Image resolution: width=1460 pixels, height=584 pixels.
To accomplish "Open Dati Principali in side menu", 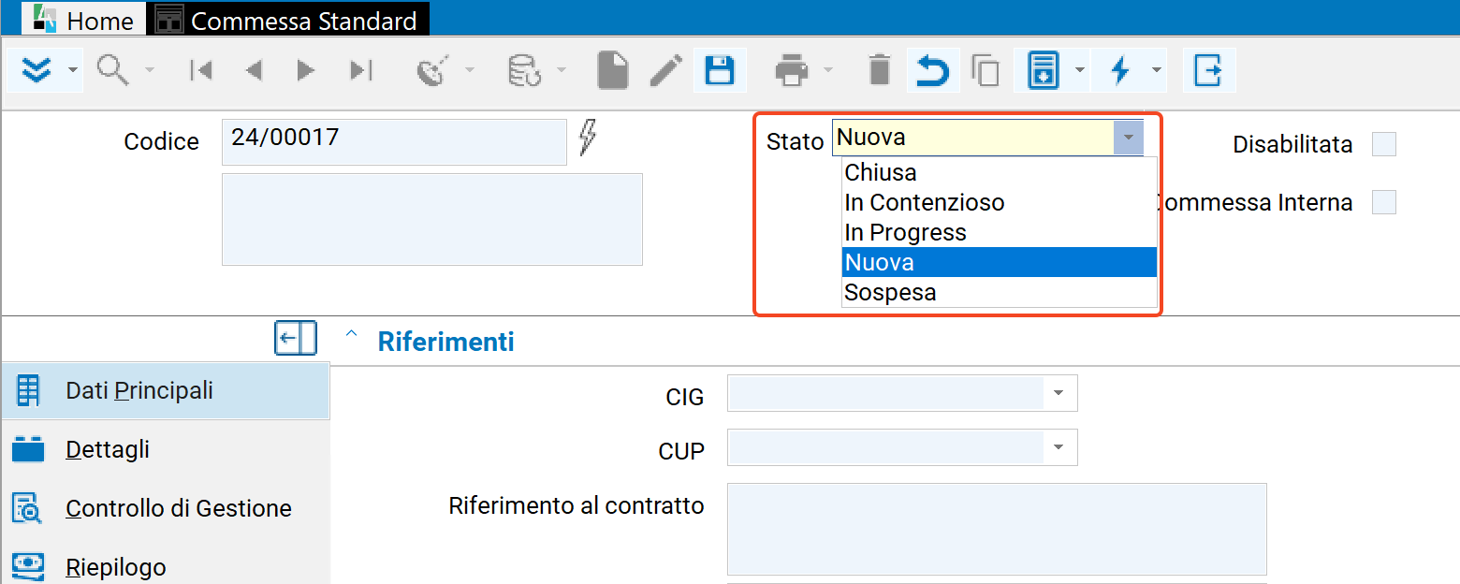I will (165, 390).
